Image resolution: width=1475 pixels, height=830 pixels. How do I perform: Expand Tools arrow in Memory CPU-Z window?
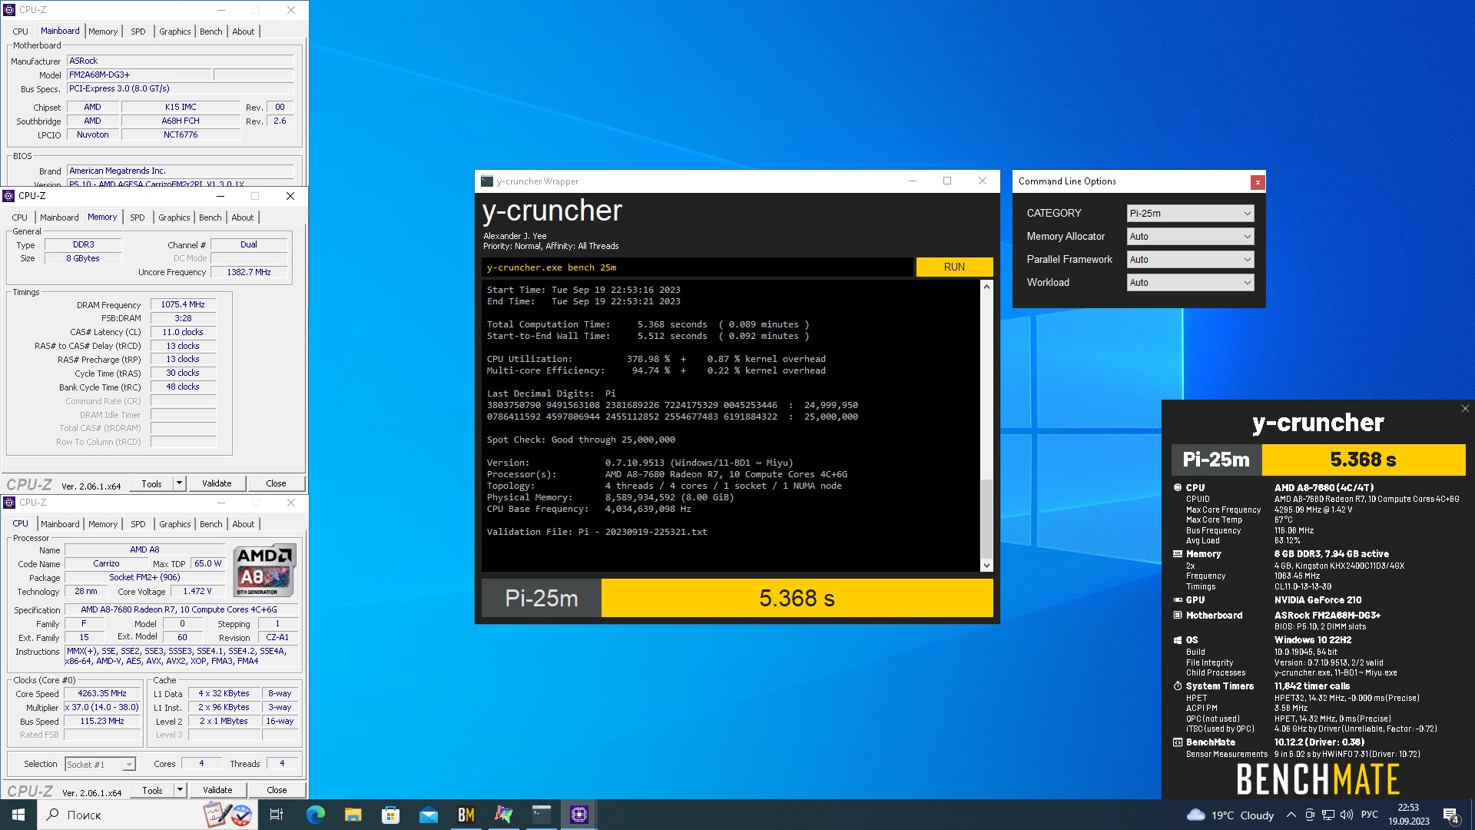click(179, 483)
